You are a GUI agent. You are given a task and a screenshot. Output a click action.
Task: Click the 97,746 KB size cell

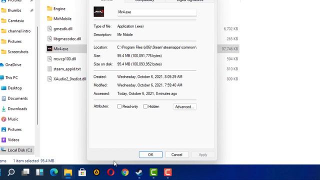(x=230, y=49)
